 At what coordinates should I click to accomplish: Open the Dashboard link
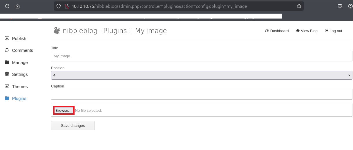[277, 31]
